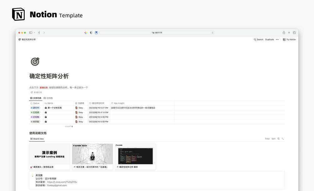Click the page icon in the 已完成 row
Viewport: 314px width, 191px height.
(46, 112)
